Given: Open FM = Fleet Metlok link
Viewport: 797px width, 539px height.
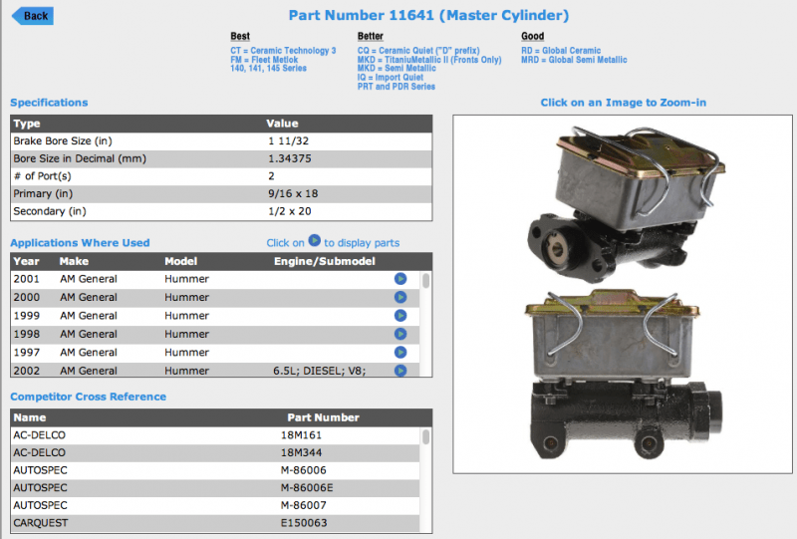Looking at the screenshot, I should (264, 60).
